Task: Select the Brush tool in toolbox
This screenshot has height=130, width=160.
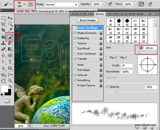Action: pos(10,37)
